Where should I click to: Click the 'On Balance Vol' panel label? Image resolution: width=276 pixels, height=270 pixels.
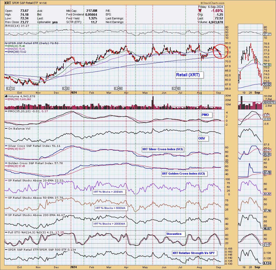(19, 128)
